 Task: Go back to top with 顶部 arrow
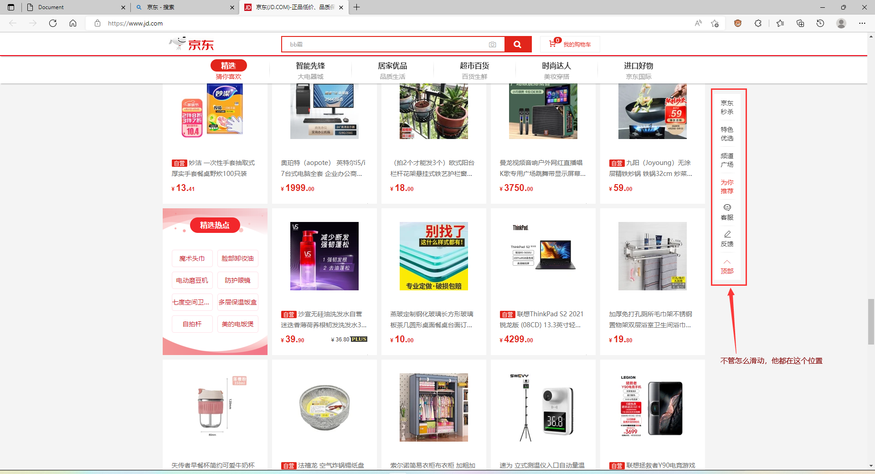(x=727, y=267)
